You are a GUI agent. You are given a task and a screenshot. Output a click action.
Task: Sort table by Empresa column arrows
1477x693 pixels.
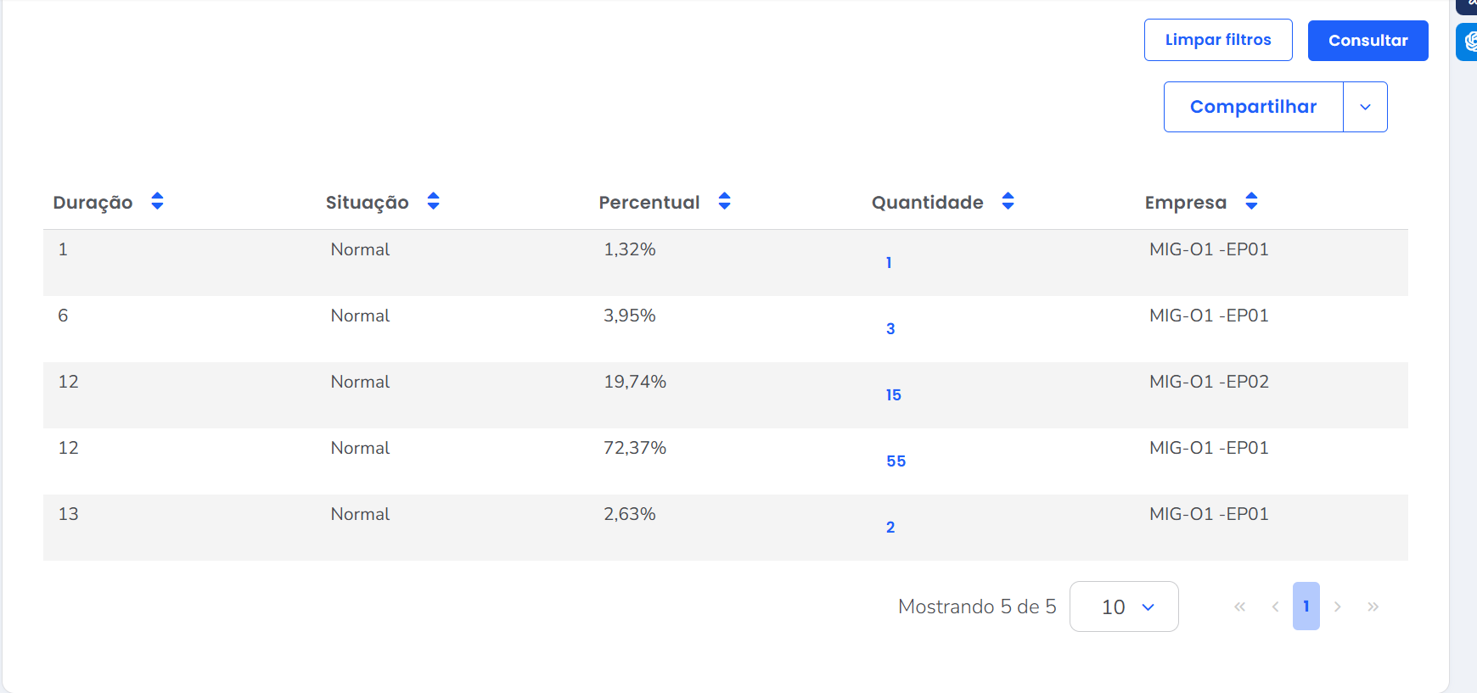(1251, 201)
